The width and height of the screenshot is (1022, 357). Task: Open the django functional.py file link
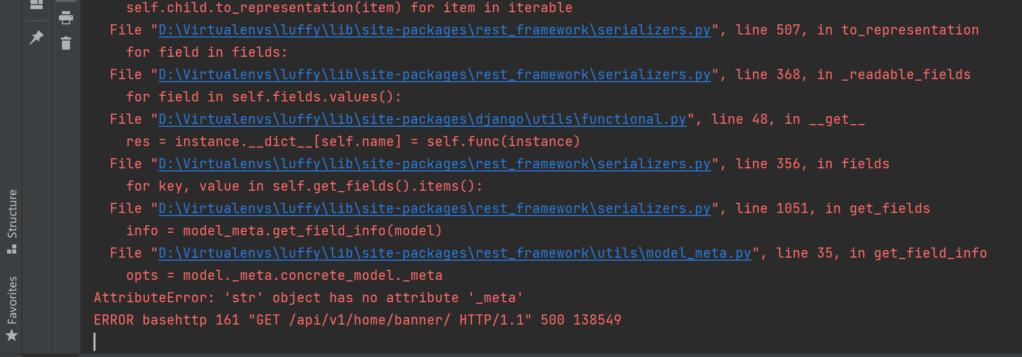422,119
